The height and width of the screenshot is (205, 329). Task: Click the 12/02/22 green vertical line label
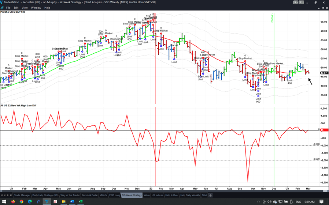[x=272, y=18]
